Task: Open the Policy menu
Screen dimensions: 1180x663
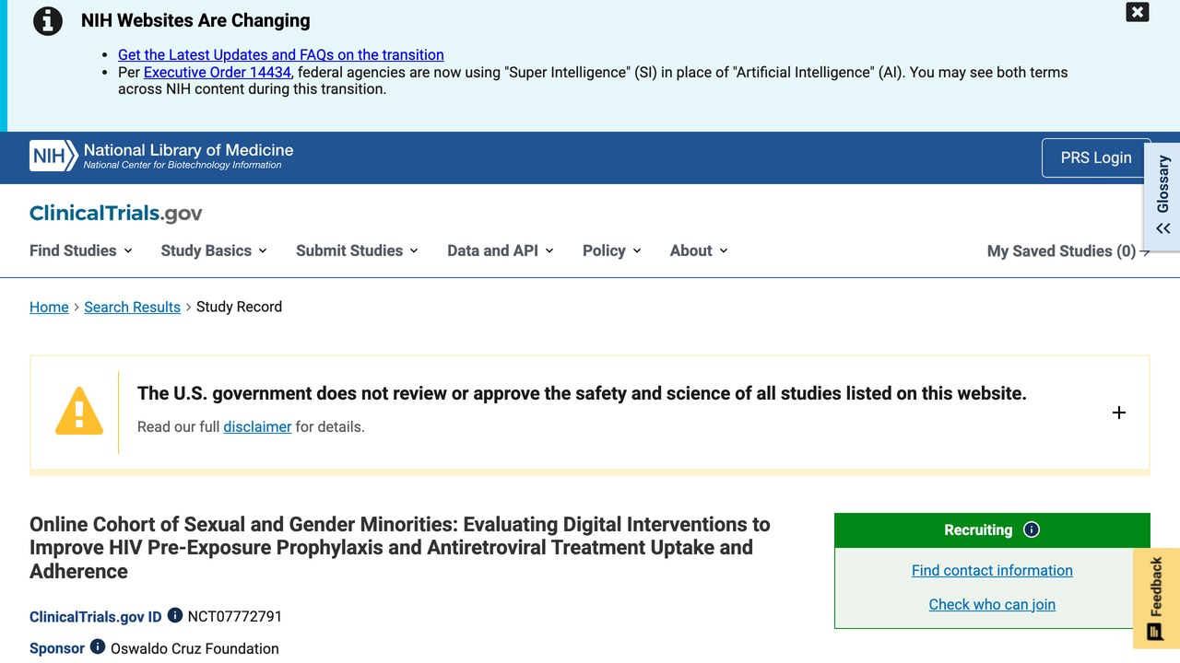Action: [x=612, y=250]
